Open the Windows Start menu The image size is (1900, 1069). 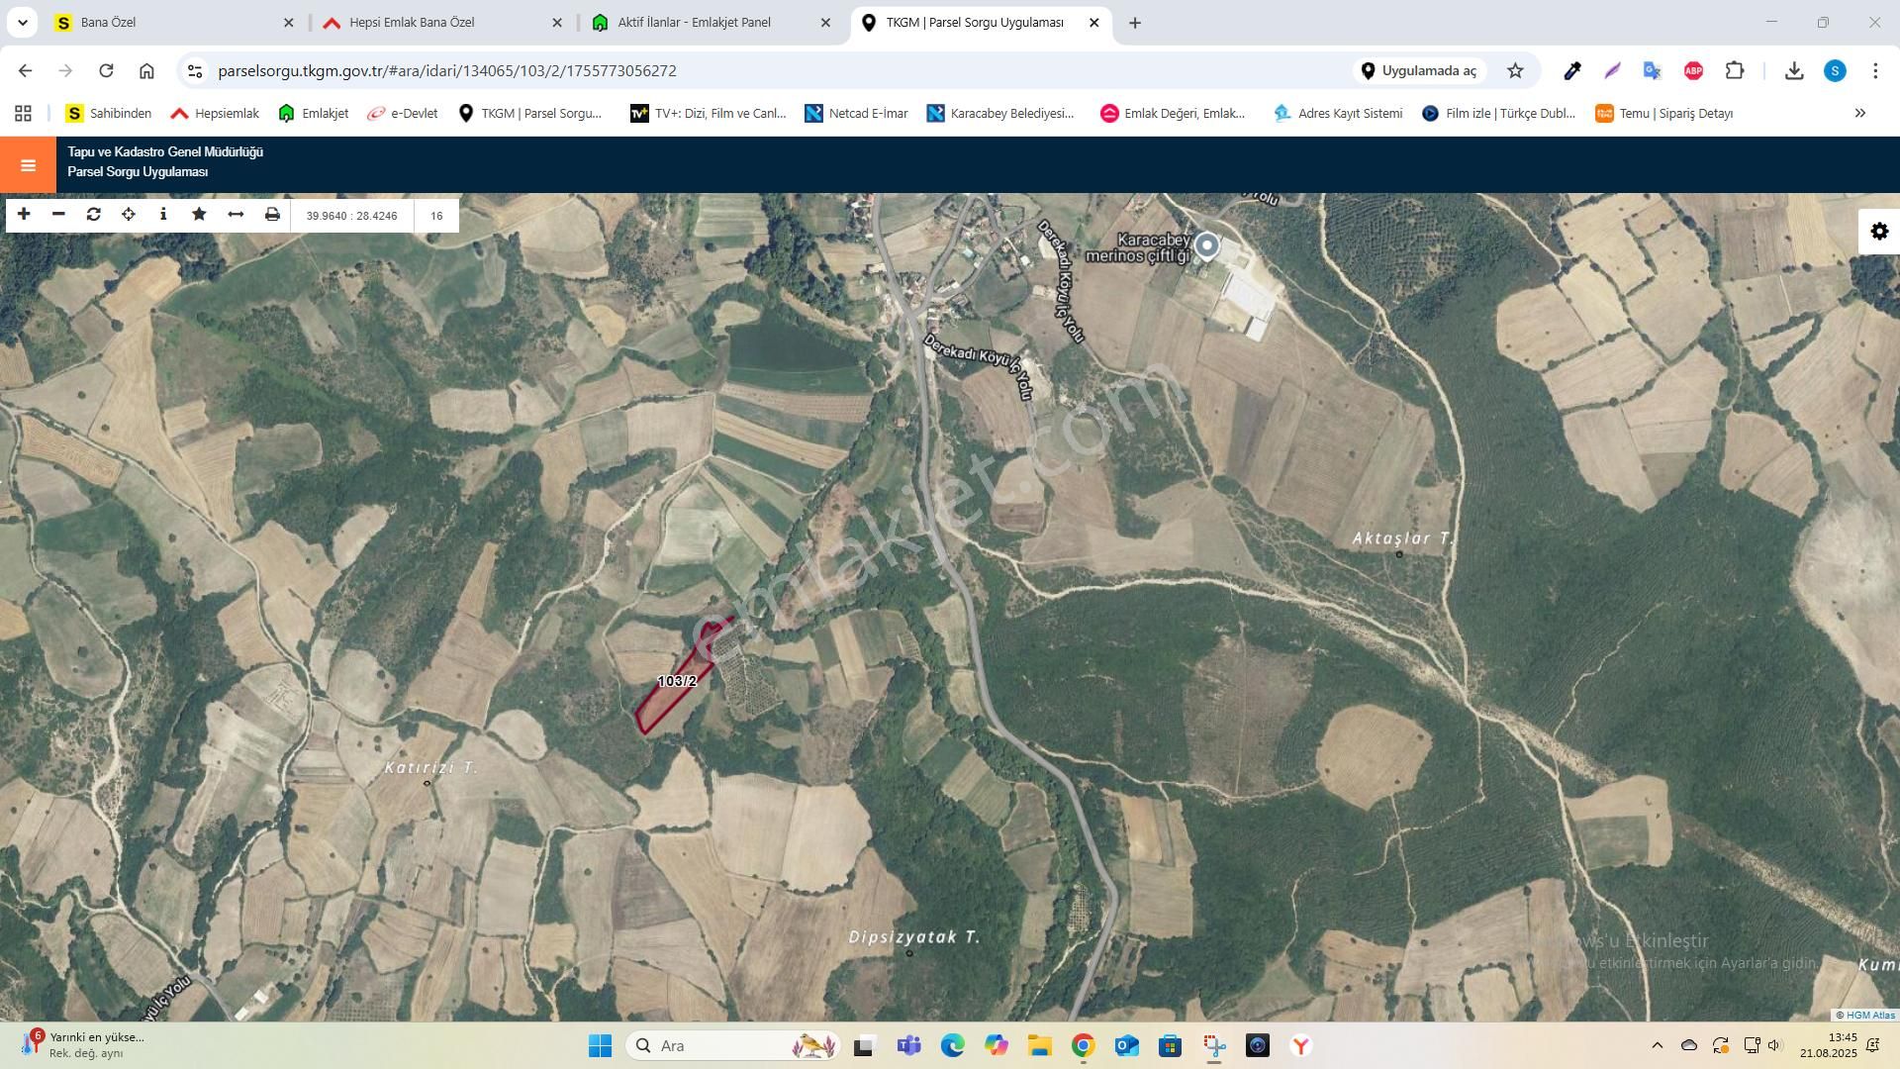point(600,1045)
